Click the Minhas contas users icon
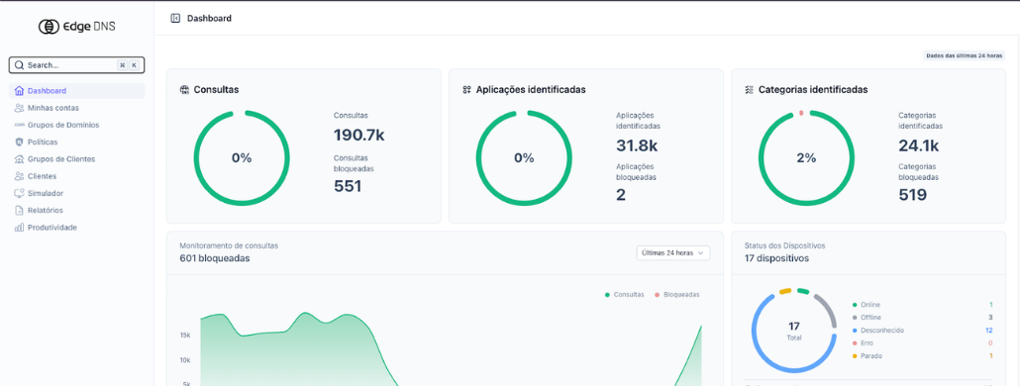 19,108
